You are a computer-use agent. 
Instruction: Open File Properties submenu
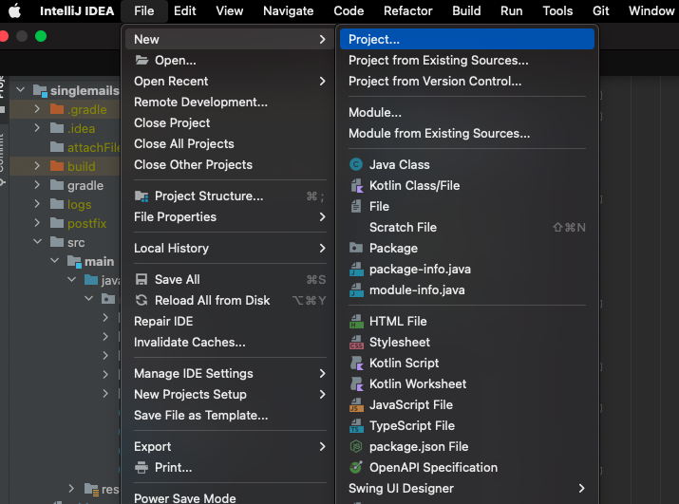230,217
